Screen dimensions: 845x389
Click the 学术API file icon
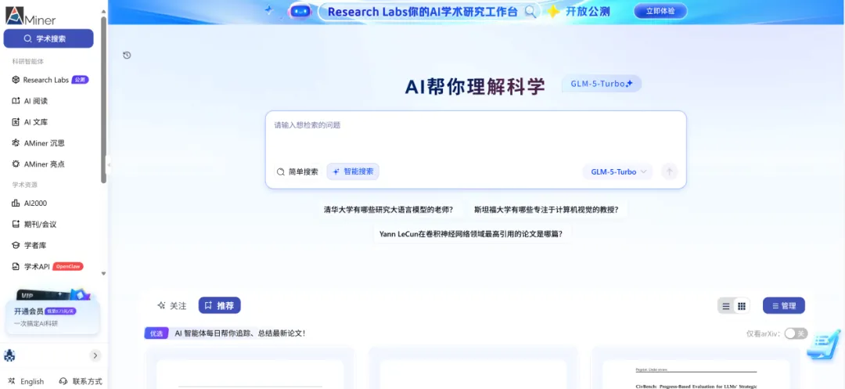pos(16,266)
